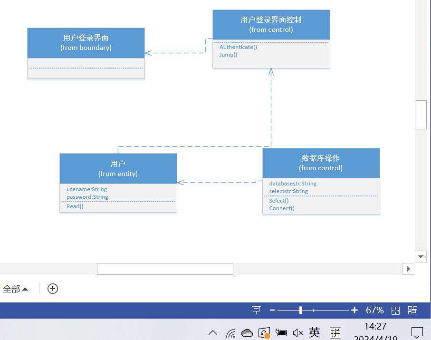
Task: Click the battery power tray icon
Action: click(x=281, y=333)
